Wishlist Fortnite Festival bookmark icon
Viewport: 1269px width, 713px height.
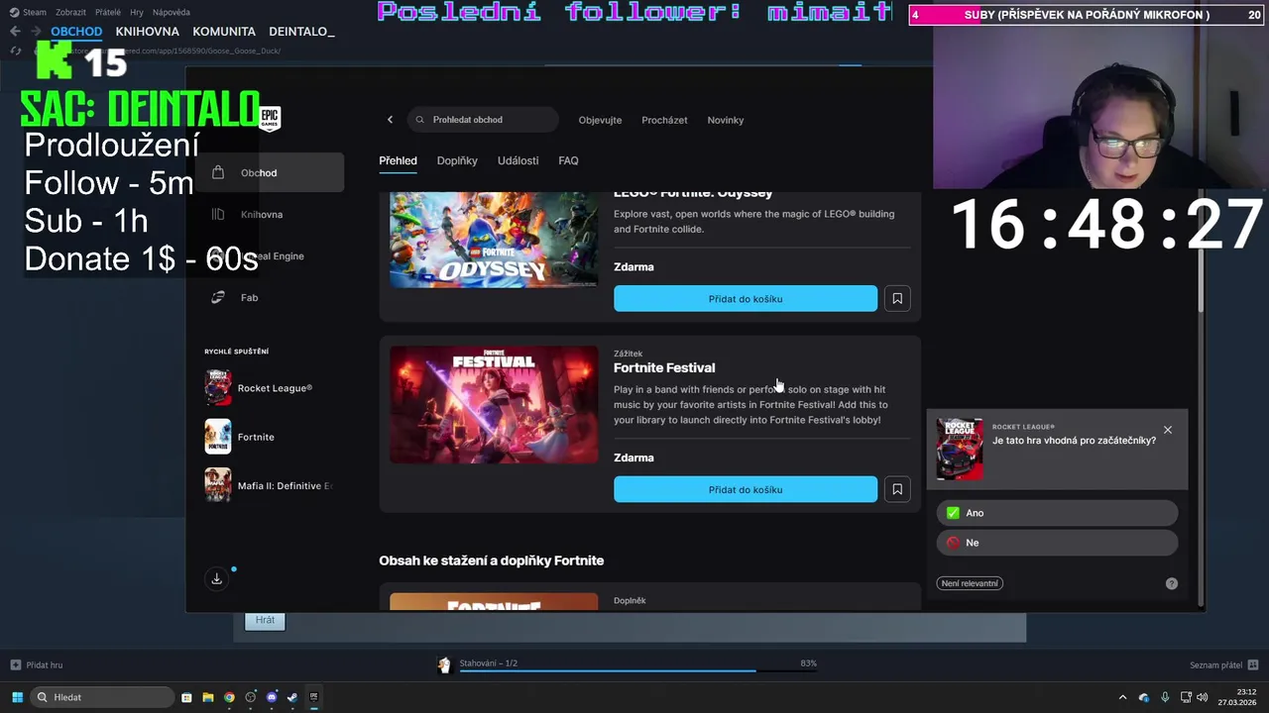coord(897,489)
